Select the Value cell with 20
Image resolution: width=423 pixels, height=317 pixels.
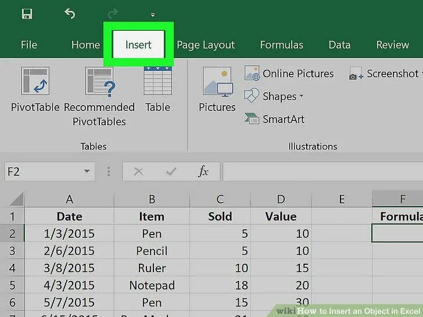click(x=281, y=285)
